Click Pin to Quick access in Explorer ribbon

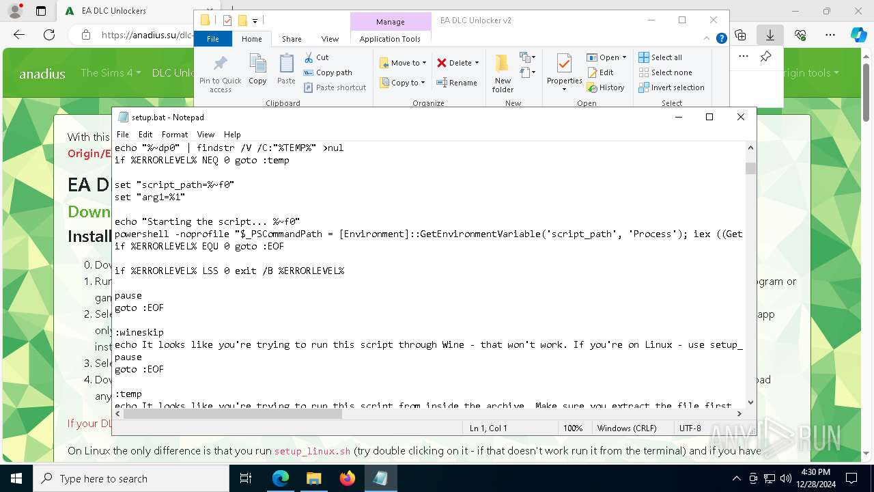point(220,74)
